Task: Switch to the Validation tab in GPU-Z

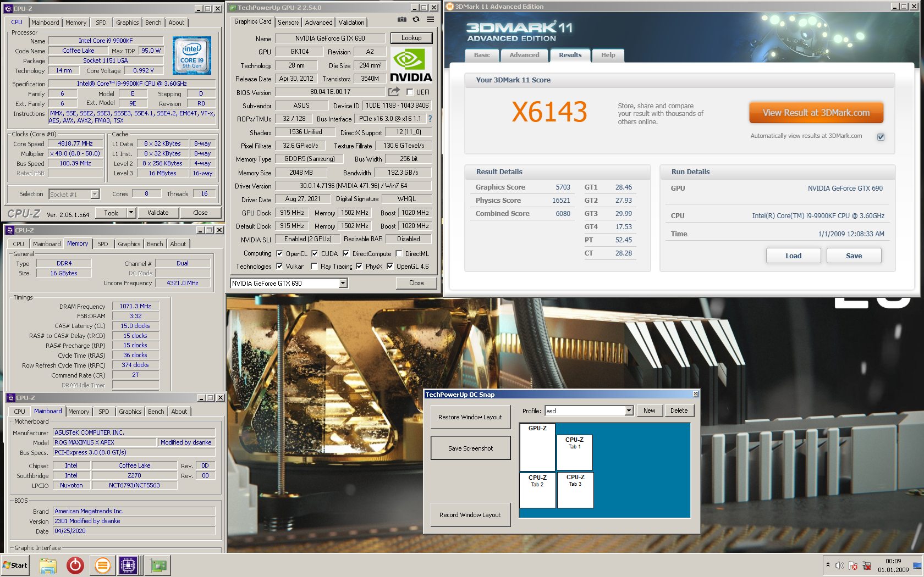Action: coord(351,23)
